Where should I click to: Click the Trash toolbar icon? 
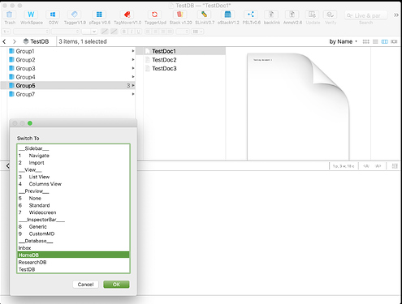click(10, 15)
